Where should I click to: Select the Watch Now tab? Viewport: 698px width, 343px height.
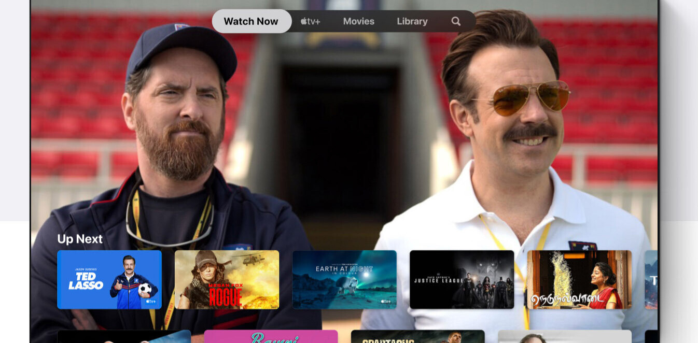[x=251, y=21]
